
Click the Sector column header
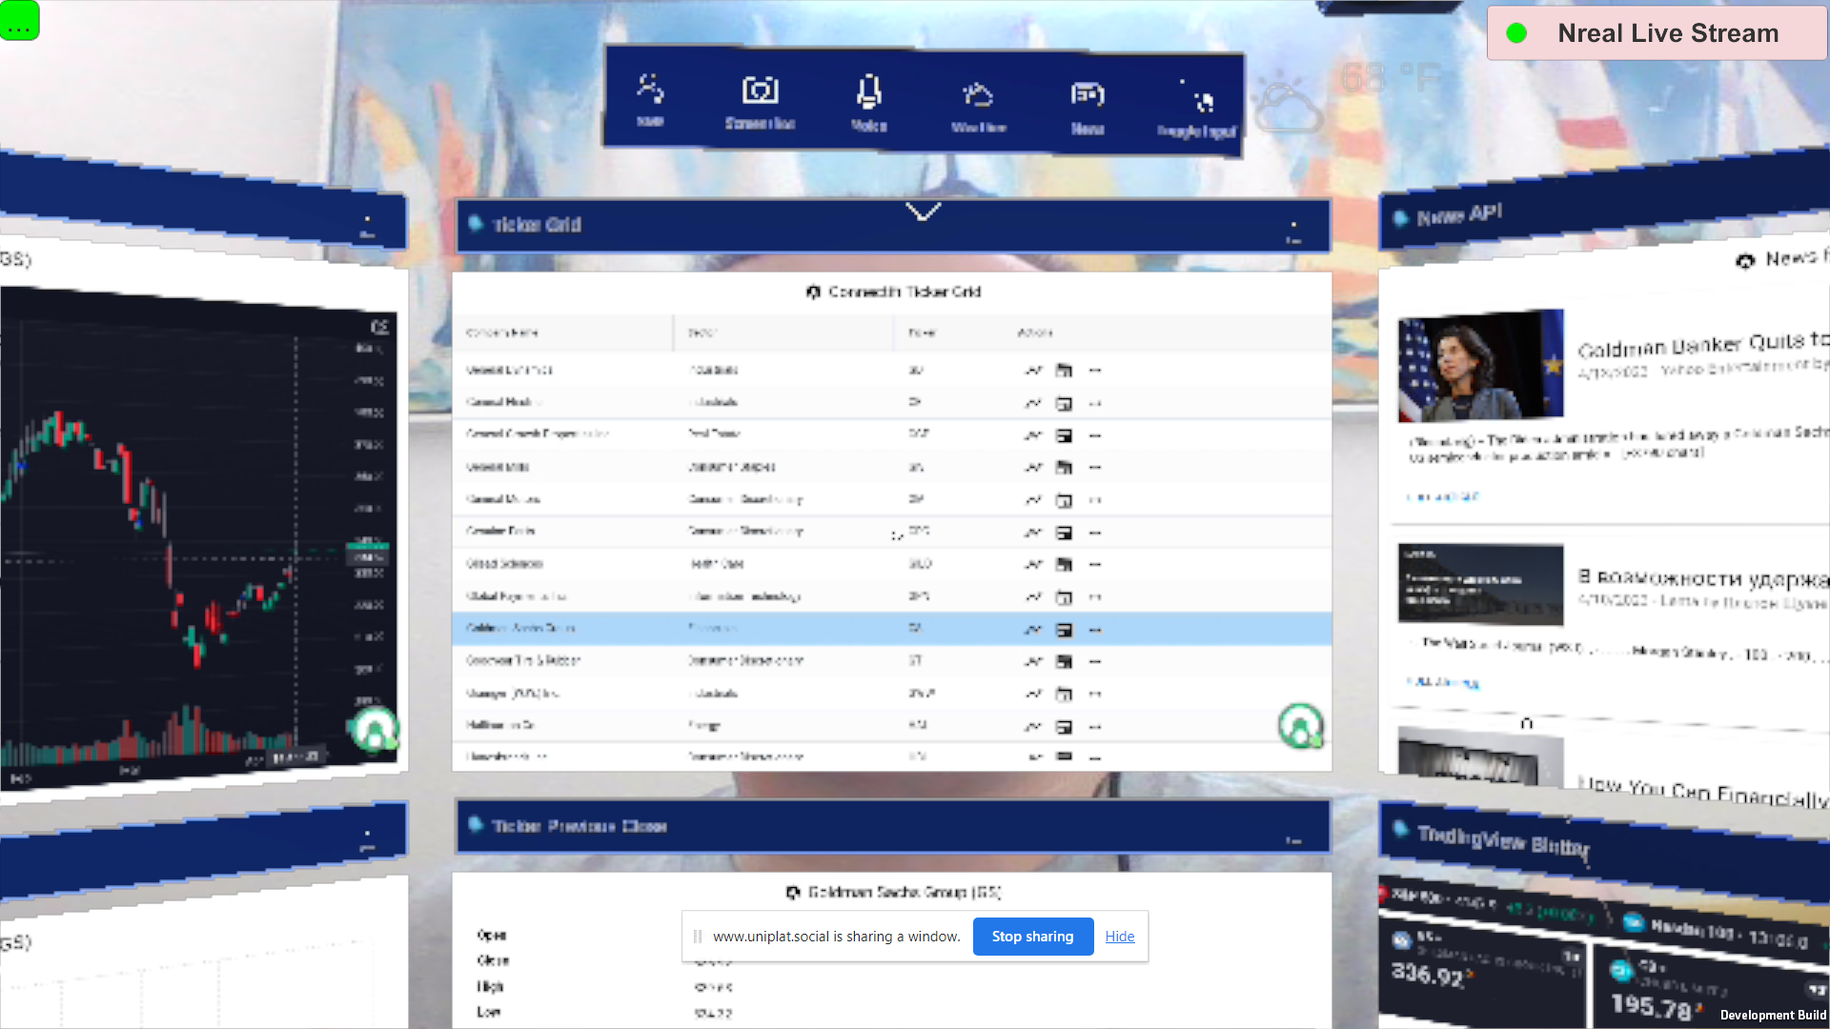tap(702, 333)
